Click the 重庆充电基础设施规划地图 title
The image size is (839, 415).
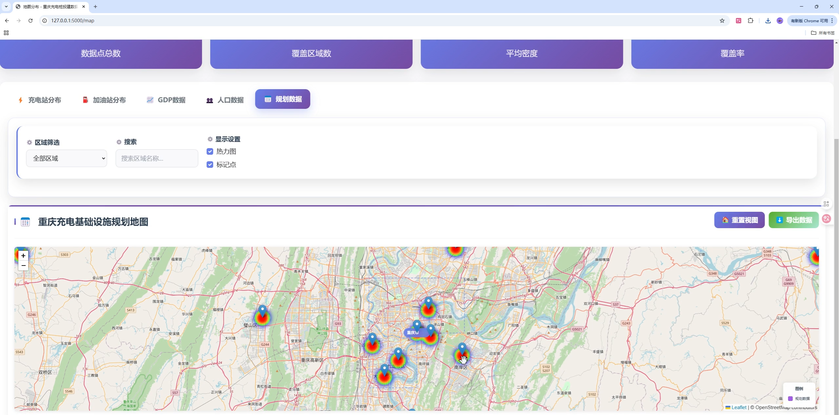pyautogui.click(x=93, y=222)
